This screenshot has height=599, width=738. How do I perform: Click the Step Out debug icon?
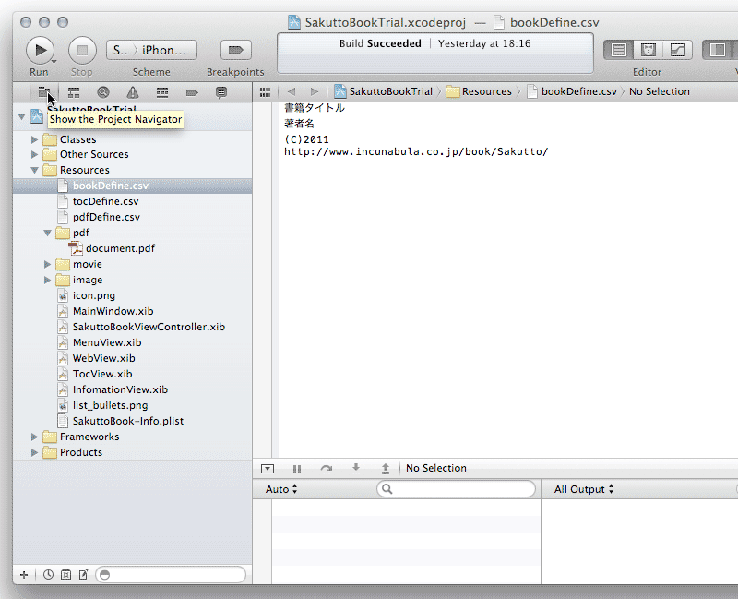tap(386, 469)
